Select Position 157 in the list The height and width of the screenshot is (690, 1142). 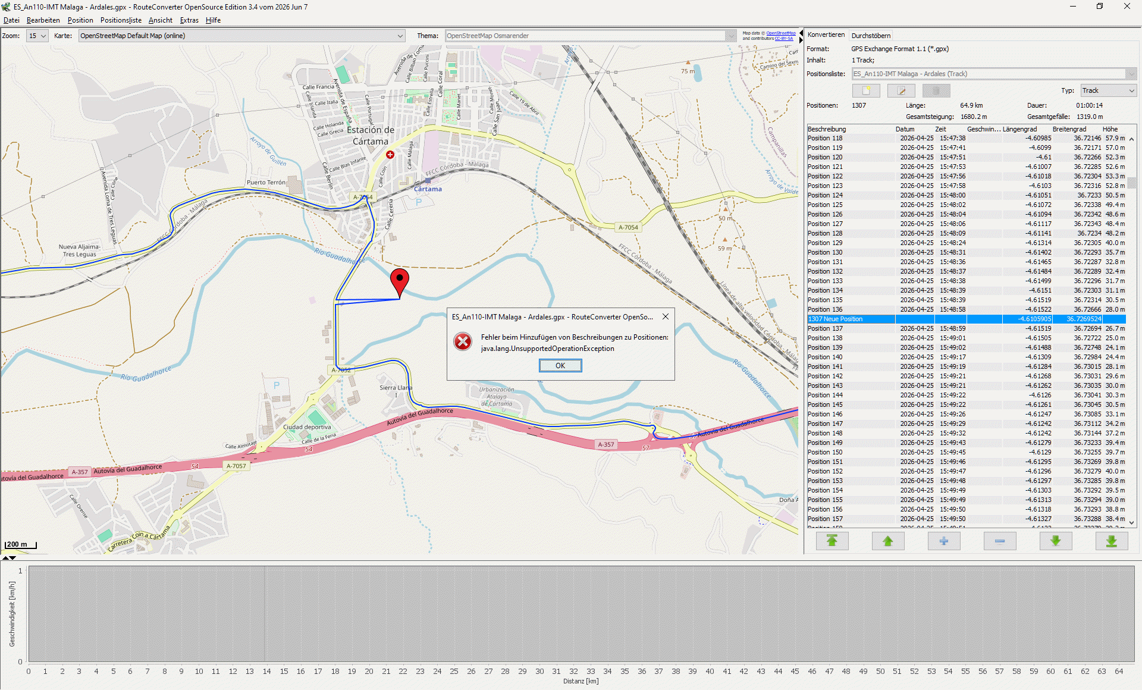[x=966, y=519]
